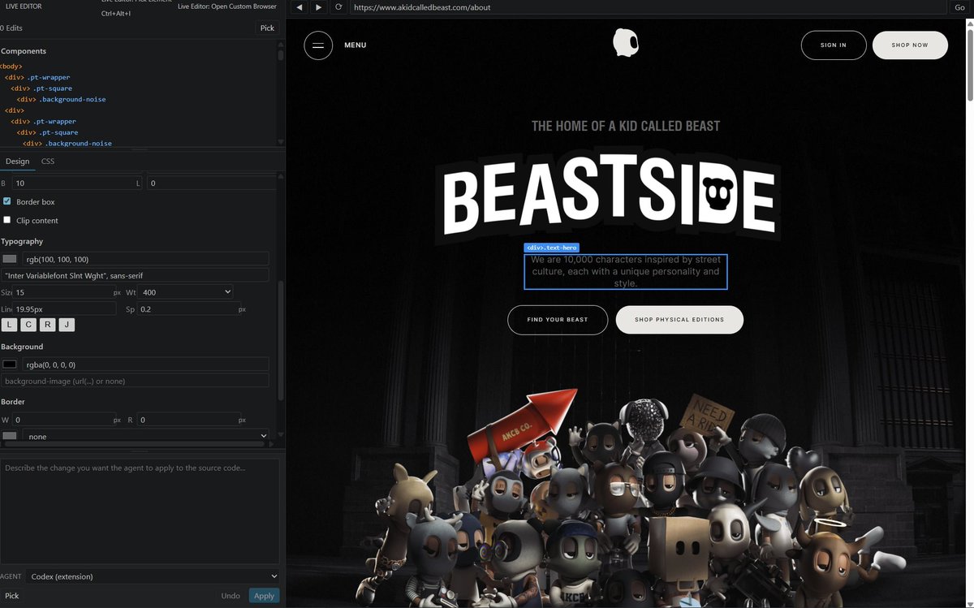This screenshot has height=608, width=974.
Task: Click FIND YOUR BEAST button
Action: click(x=558, y=320)
